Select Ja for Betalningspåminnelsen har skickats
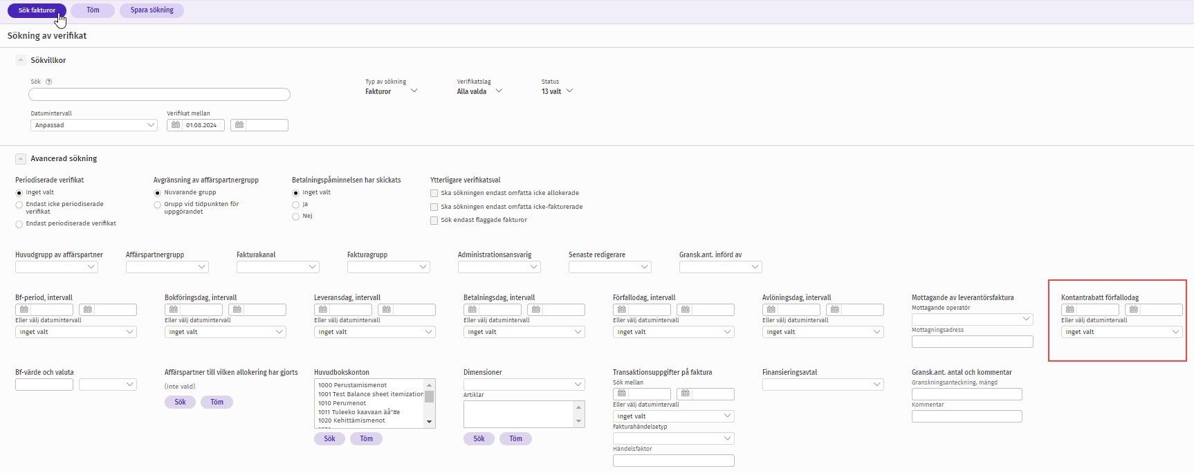 tap(296, 205)
